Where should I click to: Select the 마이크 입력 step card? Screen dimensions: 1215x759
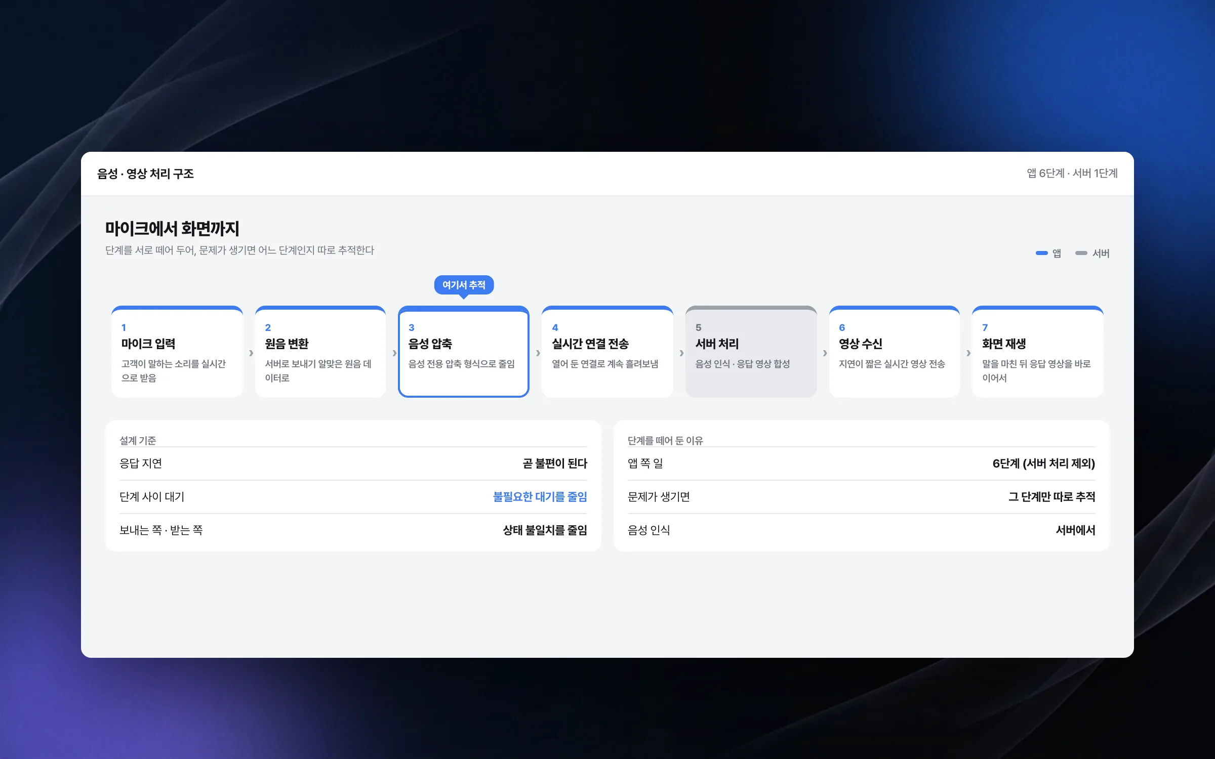click(x=177, y=352)
